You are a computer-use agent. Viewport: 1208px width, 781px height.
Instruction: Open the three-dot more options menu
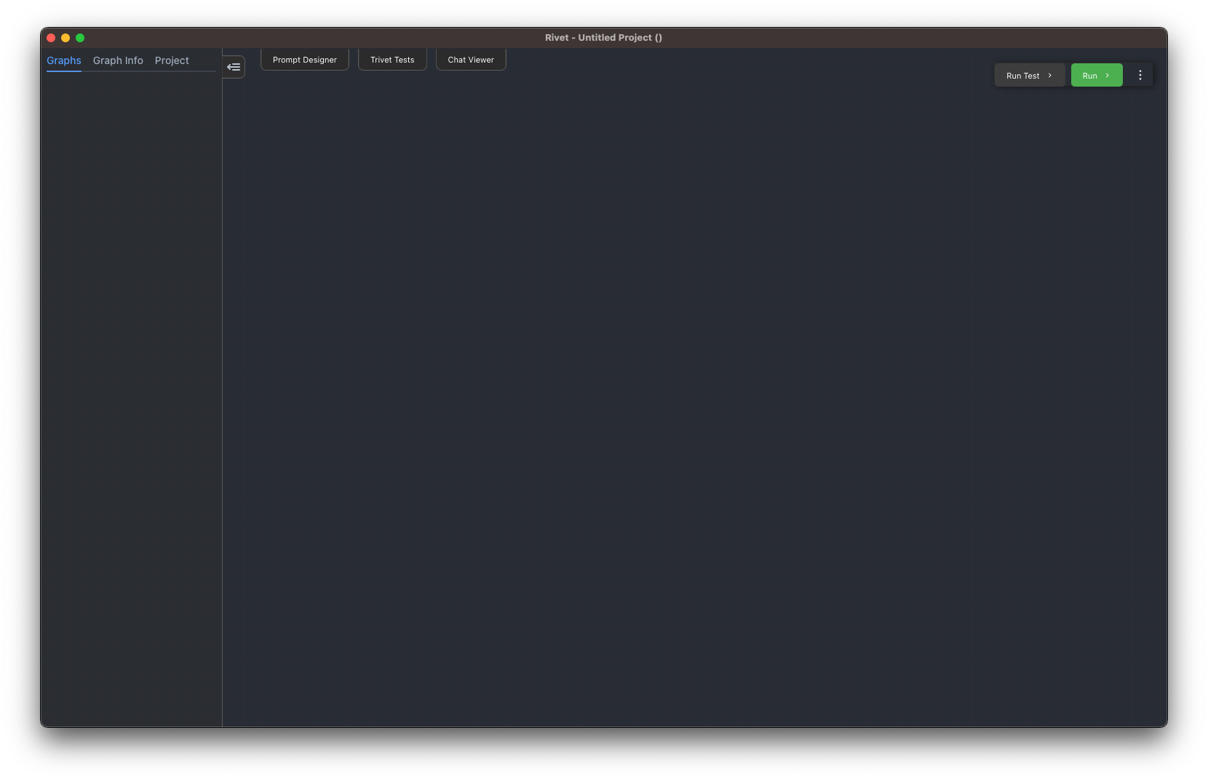[x=1140, y=75]
